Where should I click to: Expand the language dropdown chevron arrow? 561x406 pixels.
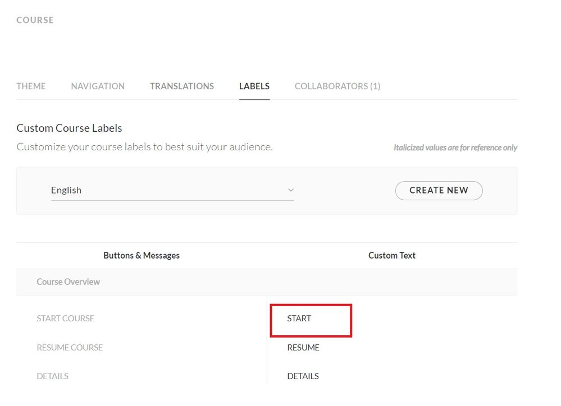[290, 190]
